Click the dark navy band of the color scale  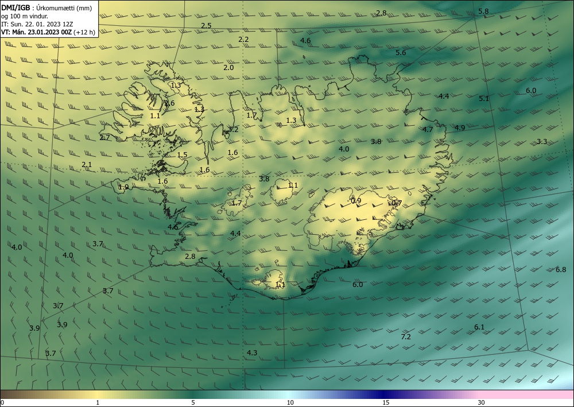(x=385, y=394)
